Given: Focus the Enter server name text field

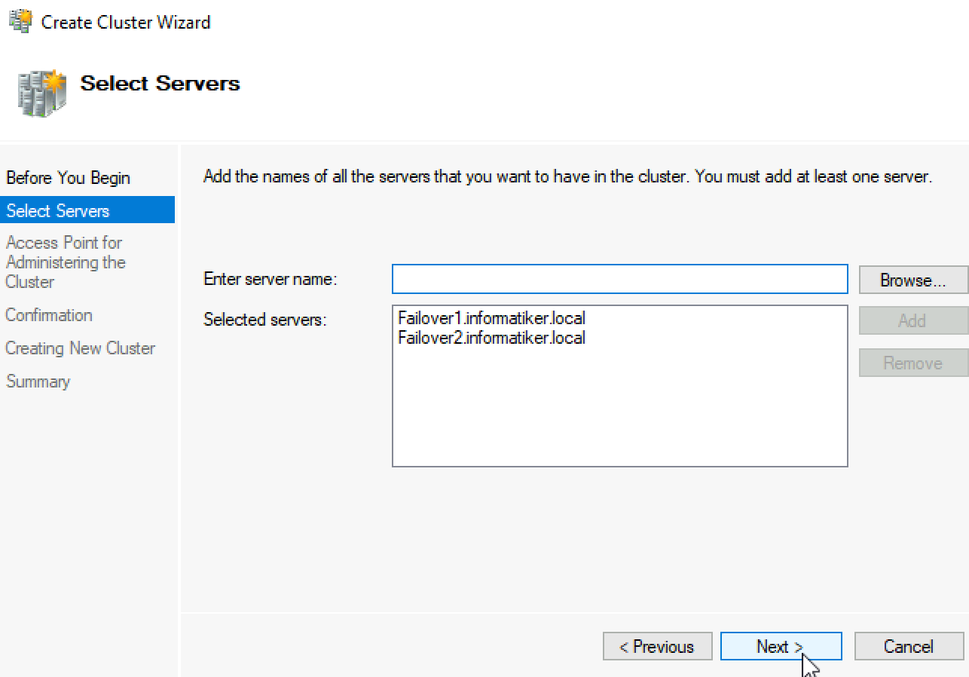Looking at the screenshot, I should [x=620, y=279].
